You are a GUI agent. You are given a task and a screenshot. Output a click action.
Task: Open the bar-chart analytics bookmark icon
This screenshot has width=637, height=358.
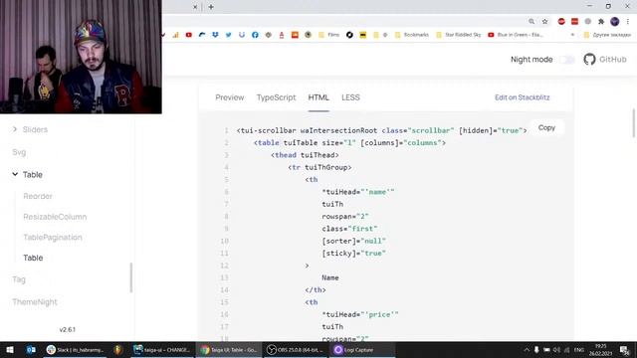[175, 35]
